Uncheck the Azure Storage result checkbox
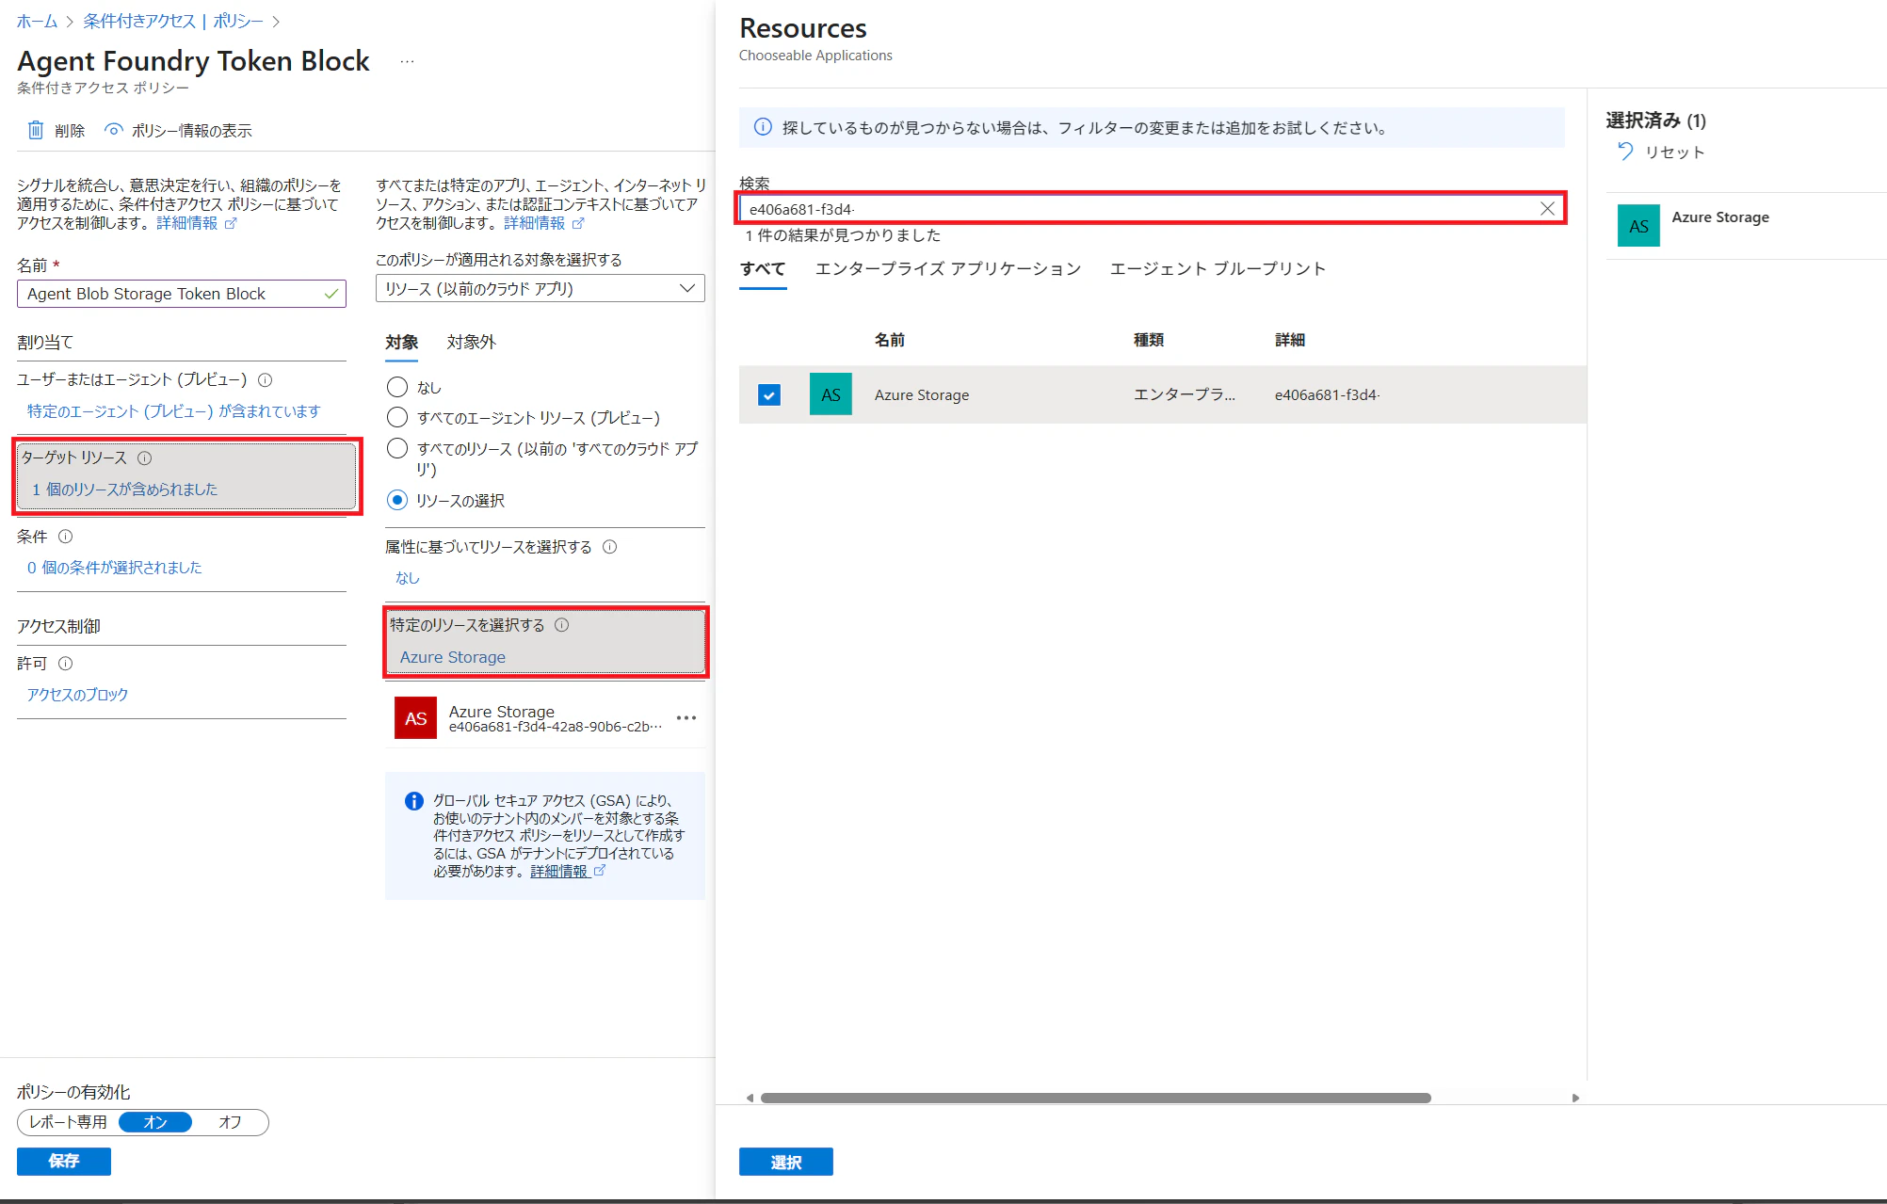The image size is (1887, 1204). [x=769, y=394]
